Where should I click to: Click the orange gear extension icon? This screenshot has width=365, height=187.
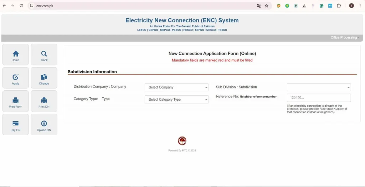point(279,6)
